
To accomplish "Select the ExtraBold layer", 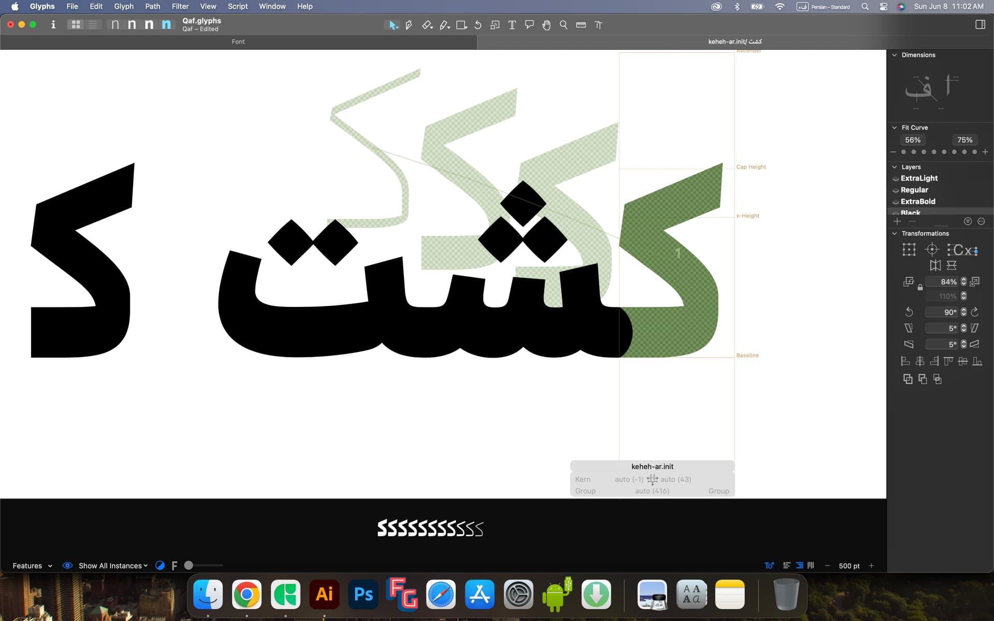I will pyautogui.click(x=917, y=201).
